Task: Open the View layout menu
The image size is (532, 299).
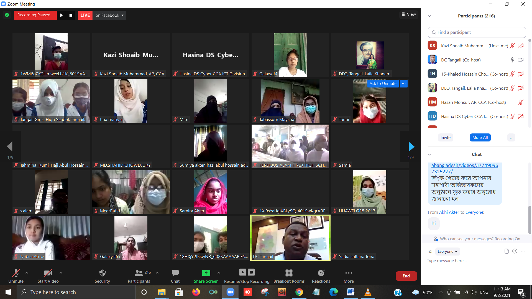Action: (409, 14)
